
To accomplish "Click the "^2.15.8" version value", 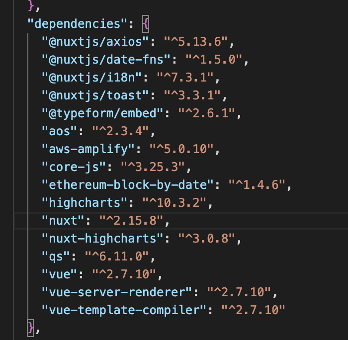I will pos(131,221).
